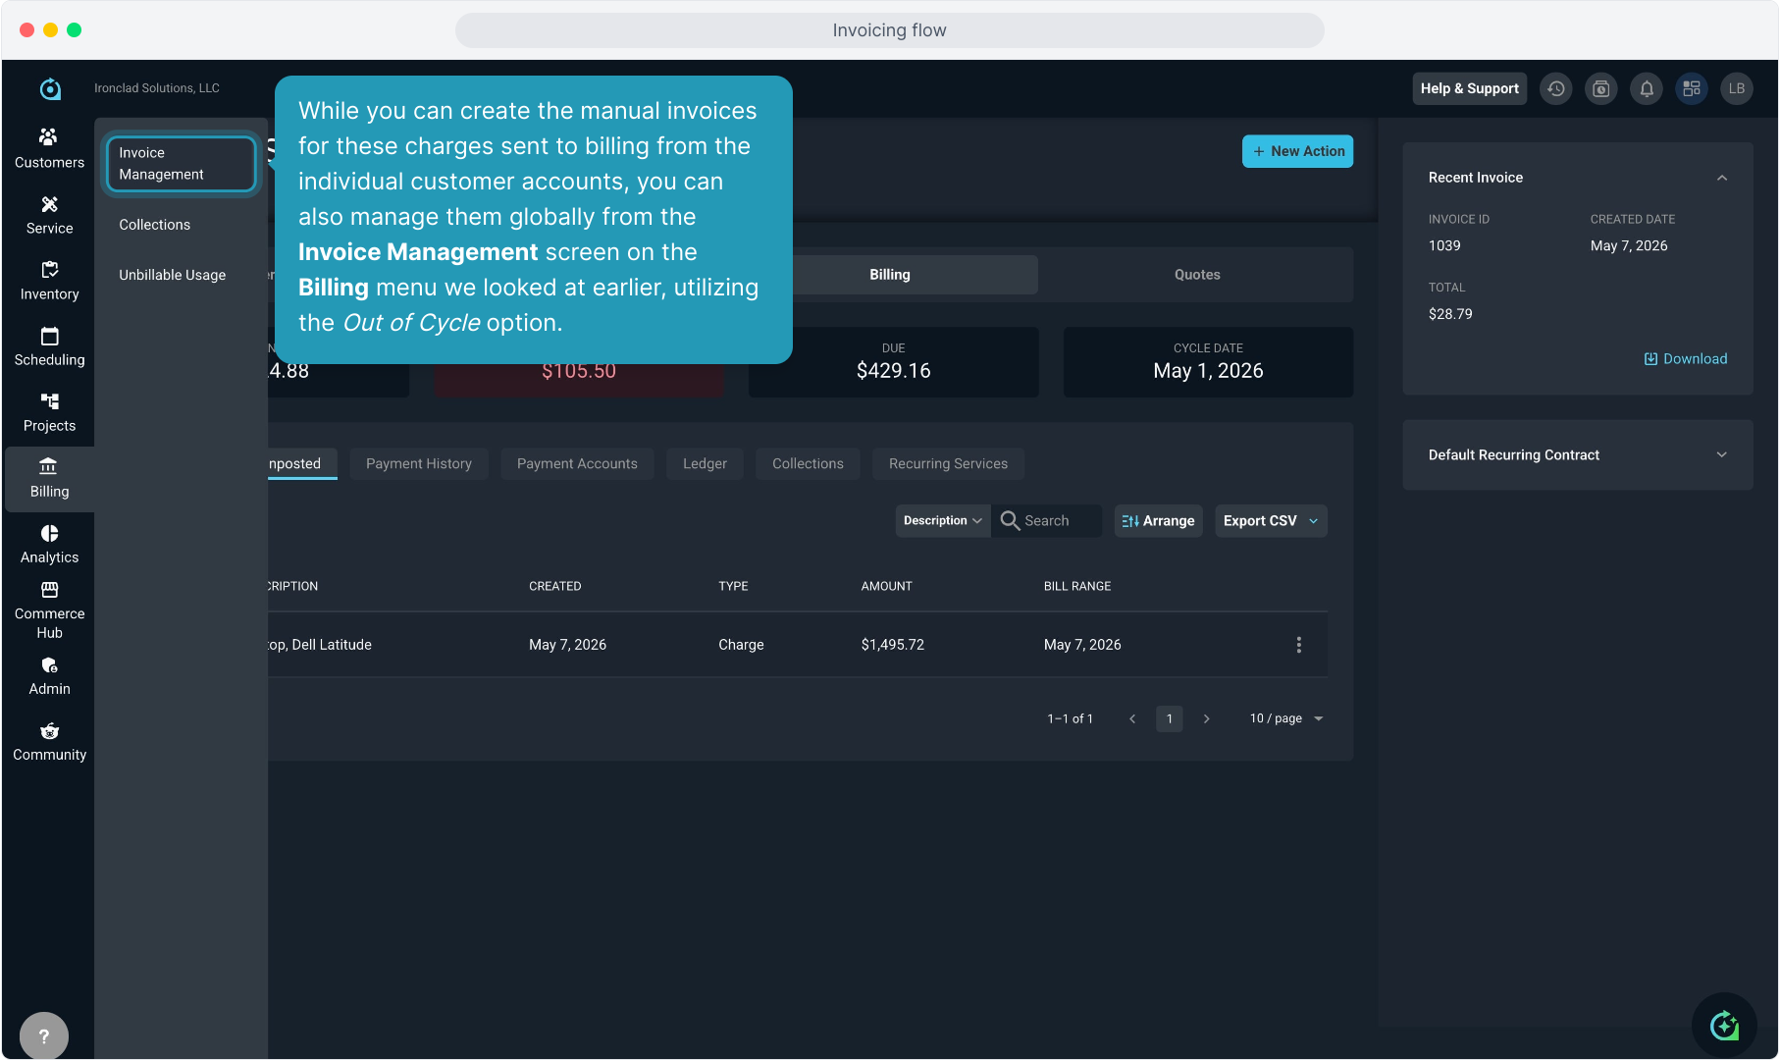The image size is (1780, 1060).
Task: Open notifications bell icon
Action: [x=1647, y=88]
